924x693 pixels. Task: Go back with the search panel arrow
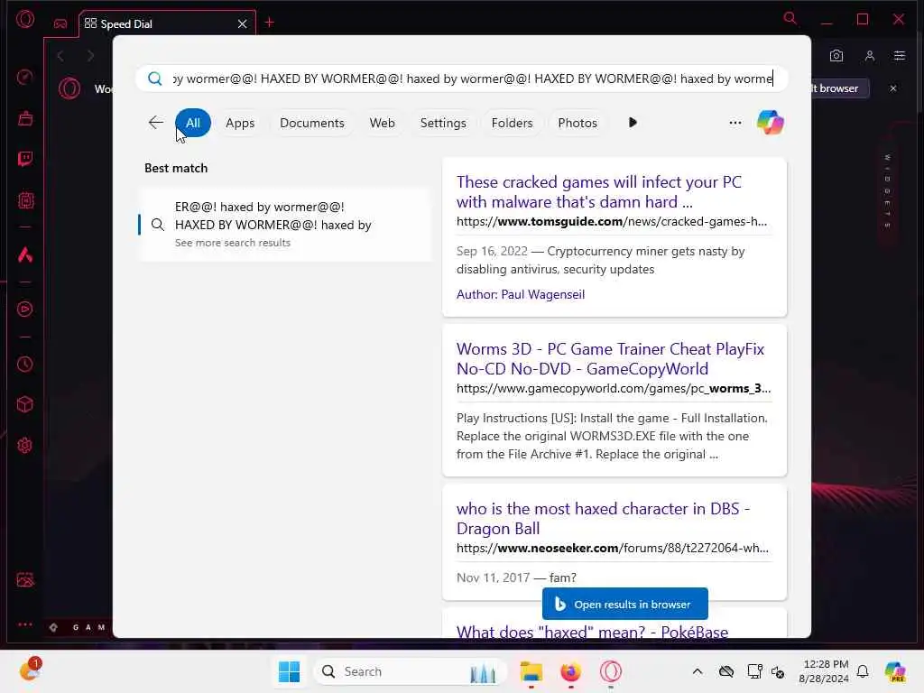(155, 123)
